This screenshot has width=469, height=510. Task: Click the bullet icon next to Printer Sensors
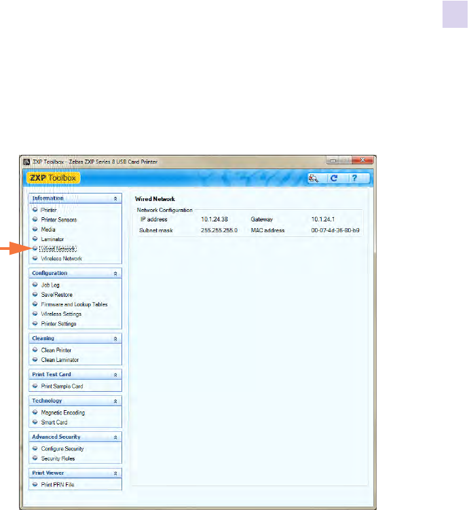coord(35,219)
